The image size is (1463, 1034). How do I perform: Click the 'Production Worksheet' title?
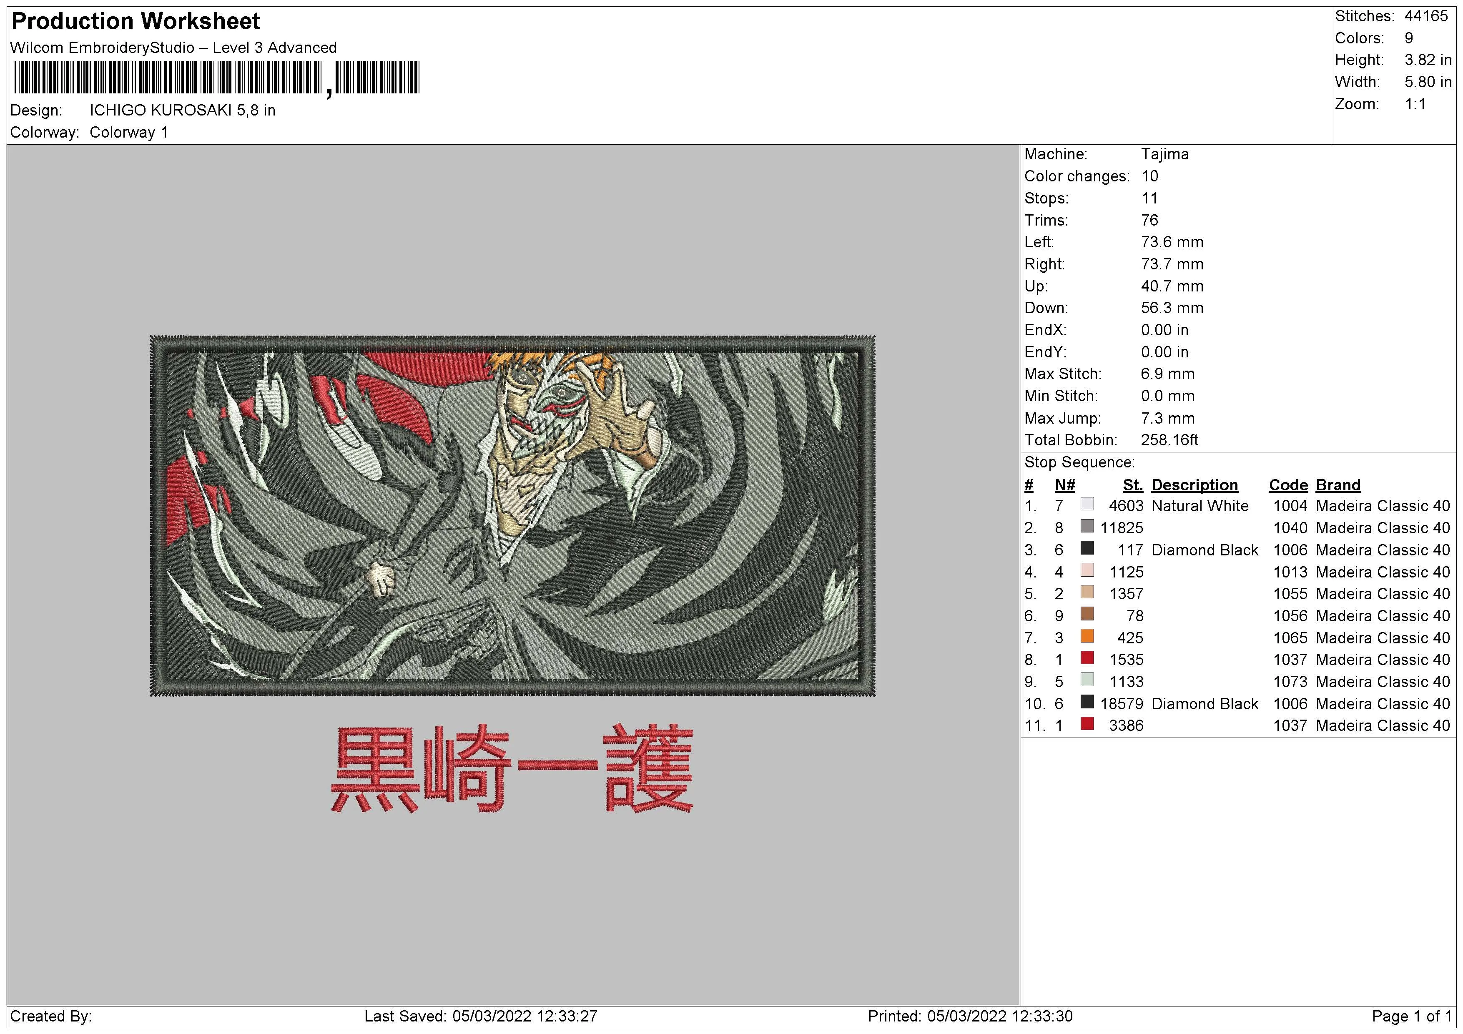tap(136, 21)
